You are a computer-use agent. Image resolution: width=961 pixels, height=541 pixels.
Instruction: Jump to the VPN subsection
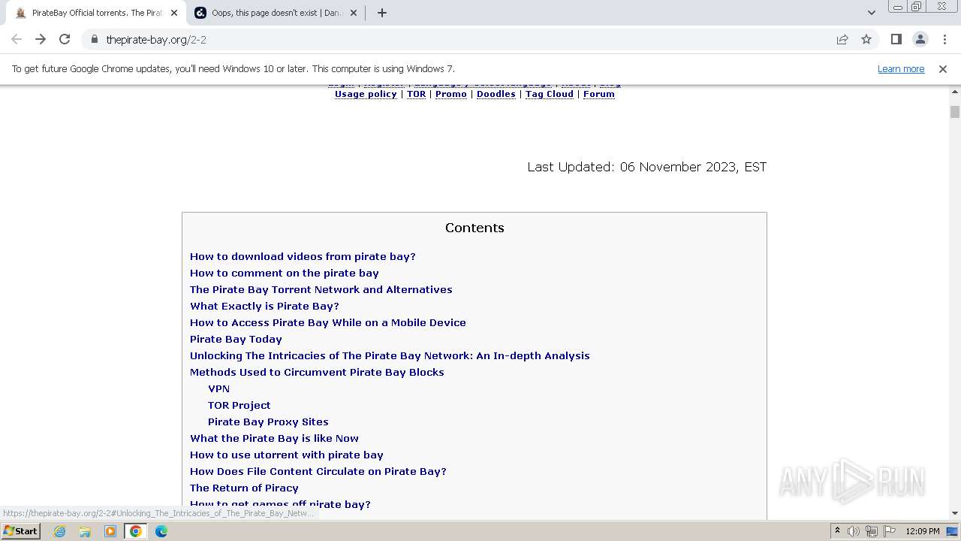(218, 388)
